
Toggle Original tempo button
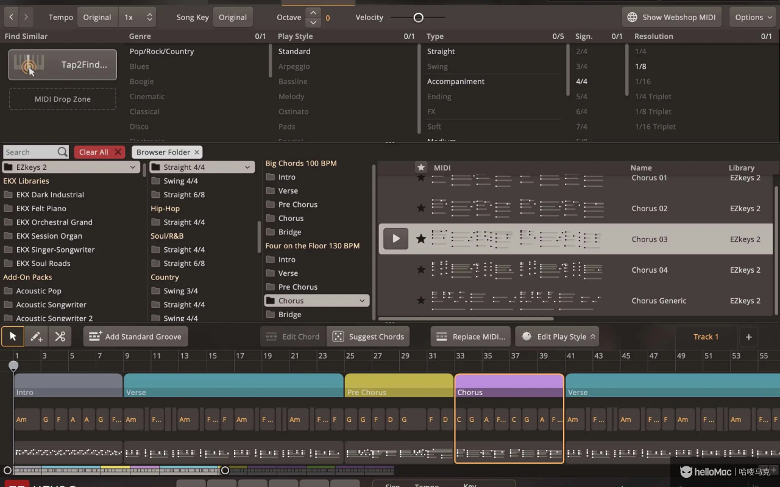(x=97, y=17)
